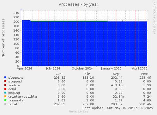
Task: Click sleeping current value 201.32
Action: [x=60, y=78]
